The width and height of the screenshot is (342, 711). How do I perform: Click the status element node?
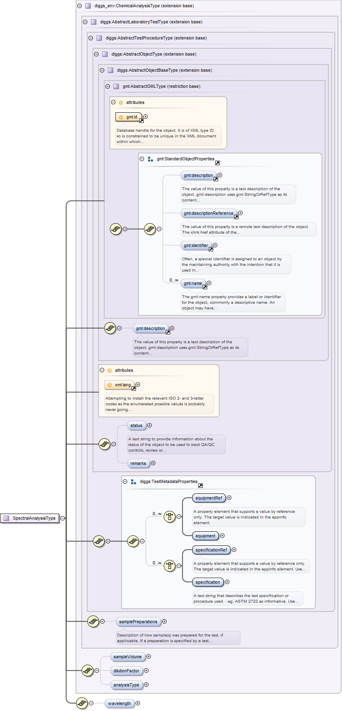(136, 425)
